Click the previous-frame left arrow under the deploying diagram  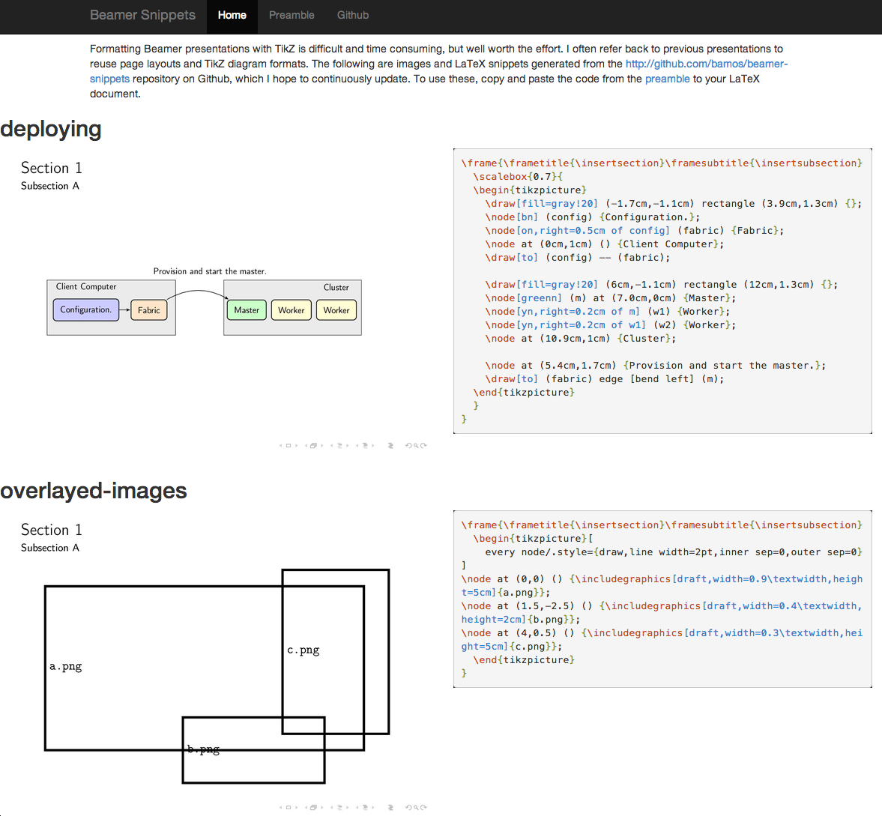click(281, 445)
